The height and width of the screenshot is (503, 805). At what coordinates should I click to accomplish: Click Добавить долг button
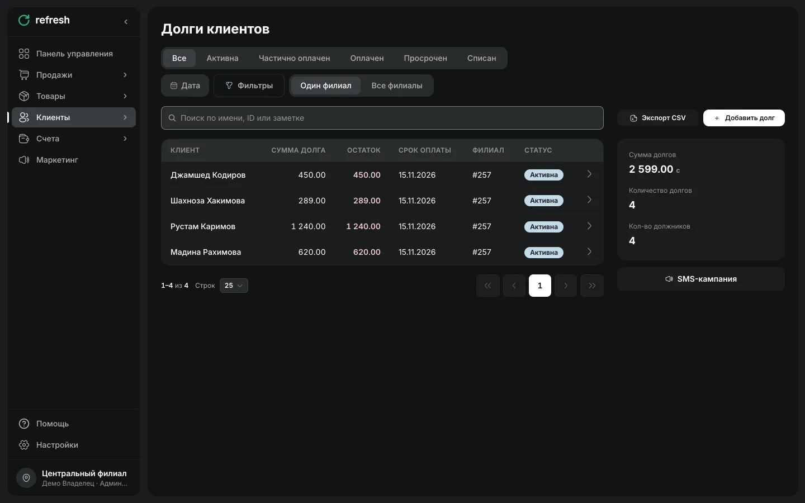[744, 118]
